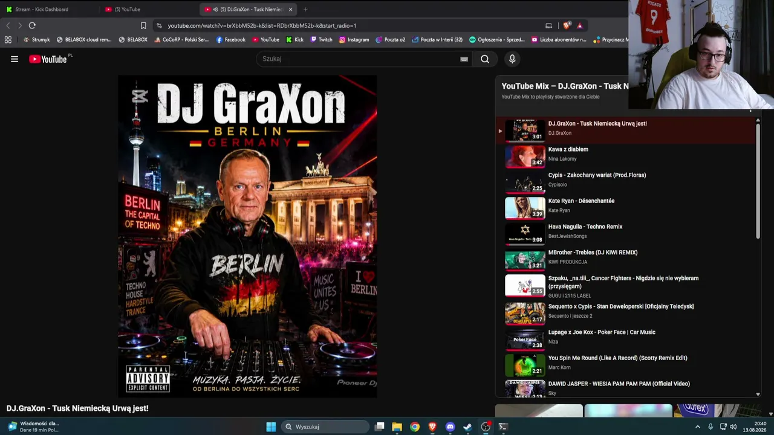This screenshot has width=774, height=435.
Task: Open the Ogłoszenia - Sprzed... bookmark
Action: [x=497, y=40]
